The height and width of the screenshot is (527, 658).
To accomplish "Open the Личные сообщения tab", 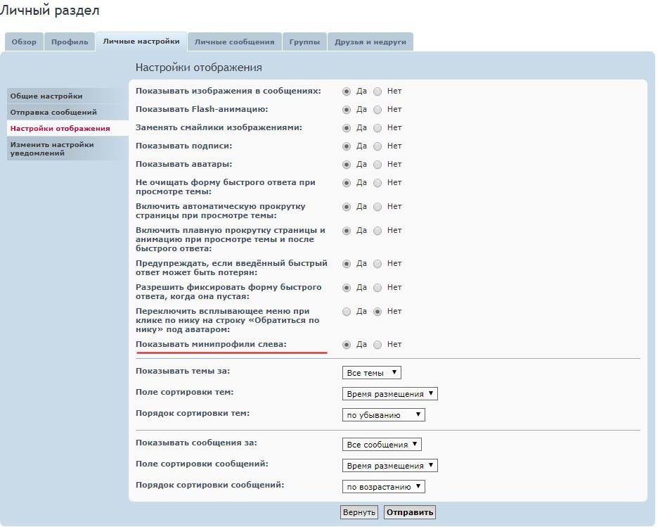I will click(x=234, y=42).
